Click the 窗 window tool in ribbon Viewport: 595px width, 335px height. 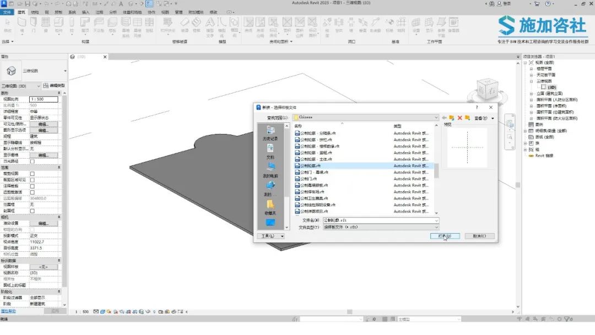(x=46, y=25)
